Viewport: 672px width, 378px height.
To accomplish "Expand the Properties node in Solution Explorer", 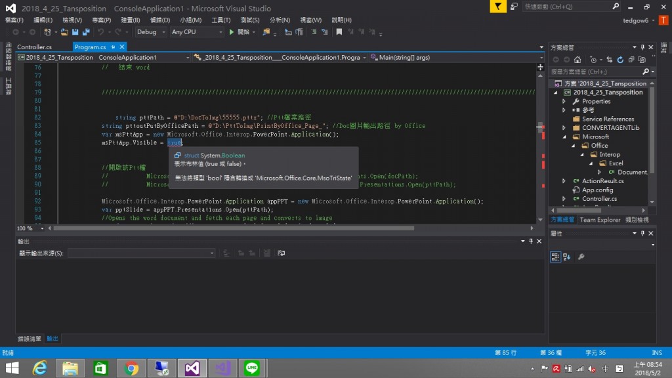I will tap(564, 102).
